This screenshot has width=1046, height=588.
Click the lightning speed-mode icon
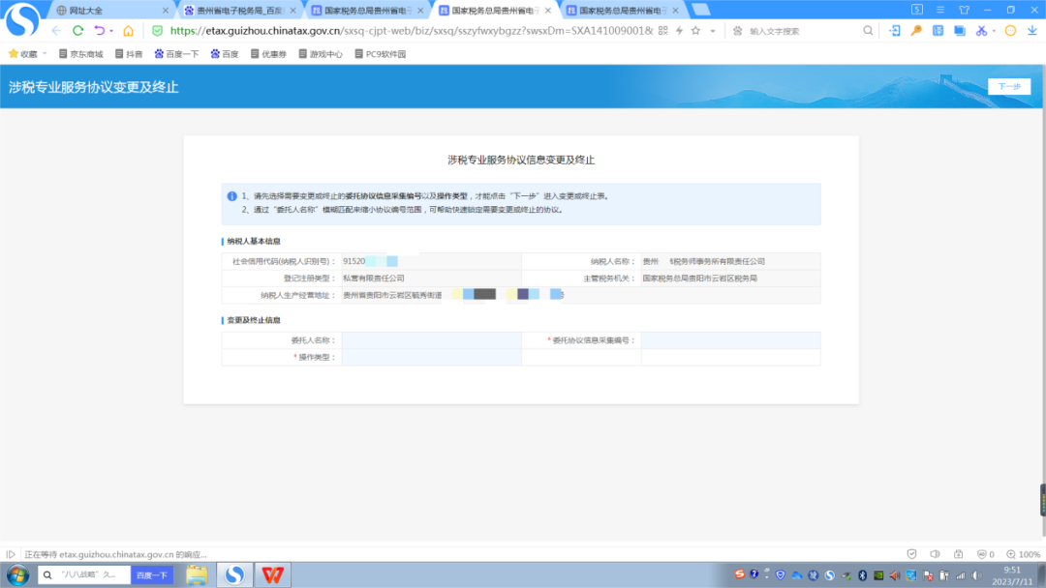pyautogui.click(x=679, y=31)
